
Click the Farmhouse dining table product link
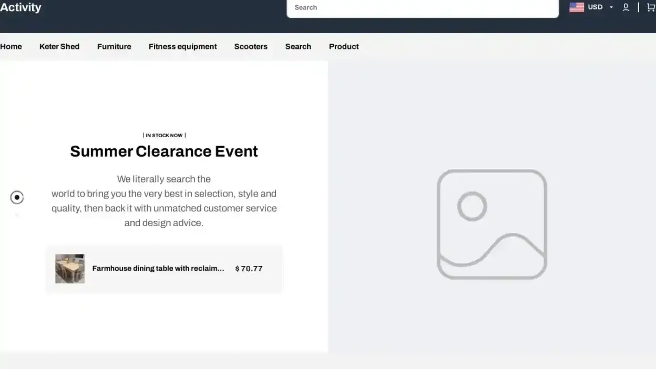pos(158,268)
